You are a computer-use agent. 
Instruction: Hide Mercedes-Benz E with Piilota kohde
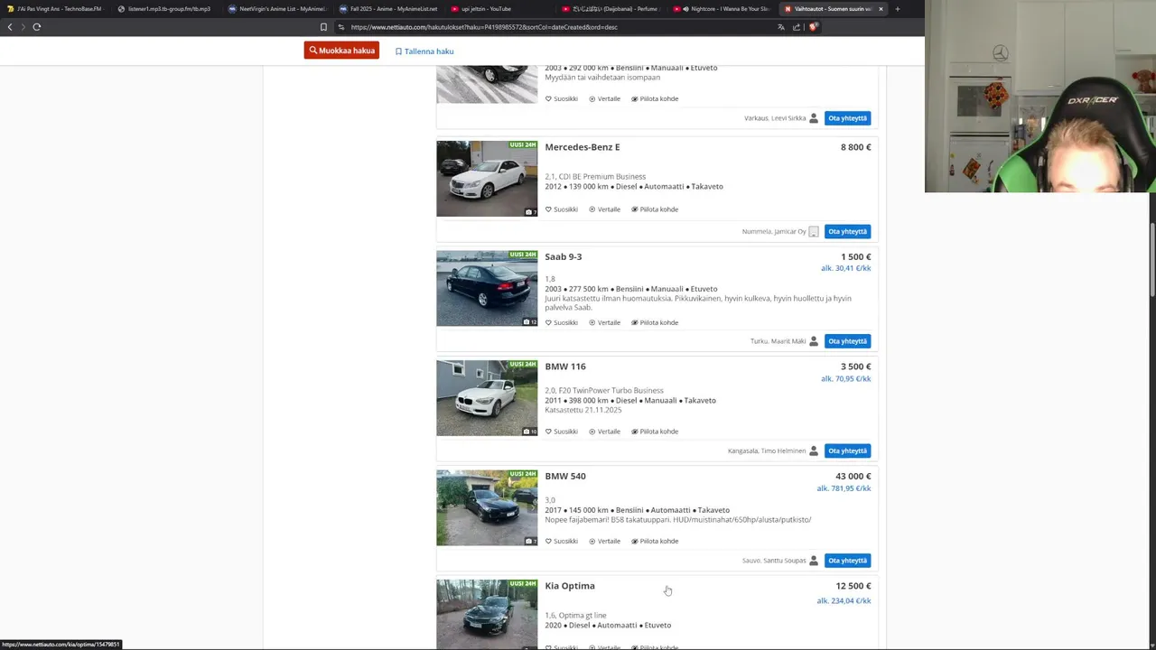coord(655,209)
